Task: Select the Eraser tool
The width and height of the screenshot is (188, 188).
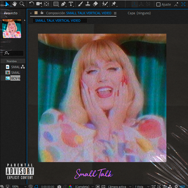Action: [x=95, y=4]
